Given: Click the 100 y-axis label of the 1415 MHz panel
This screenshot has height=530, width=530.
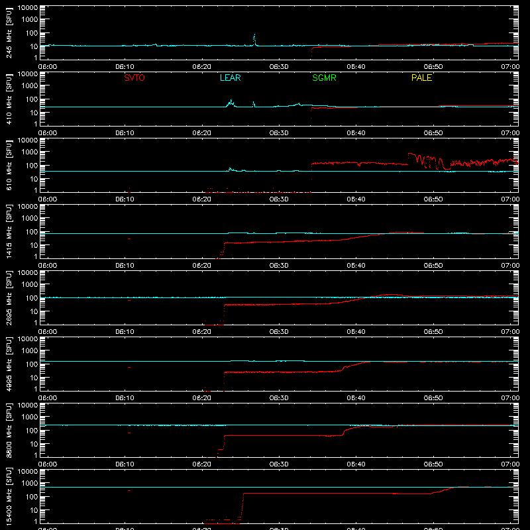Looking at the screenshot, I should click(x=32, y=232).
